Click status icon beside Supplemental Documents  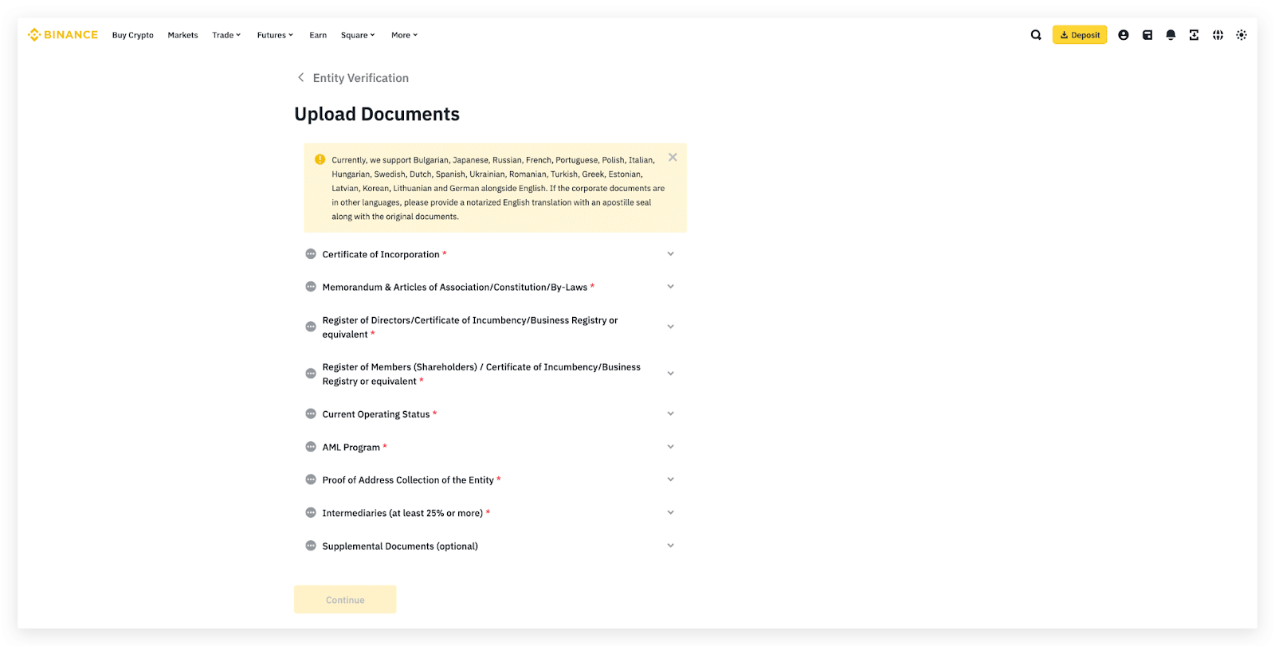(311, 546)
